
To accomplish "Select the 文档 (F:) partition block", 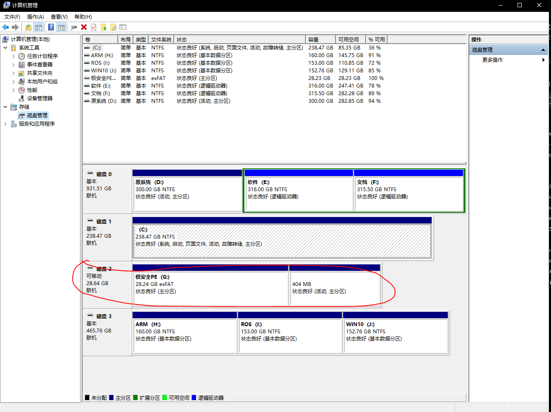I will 409,190.
